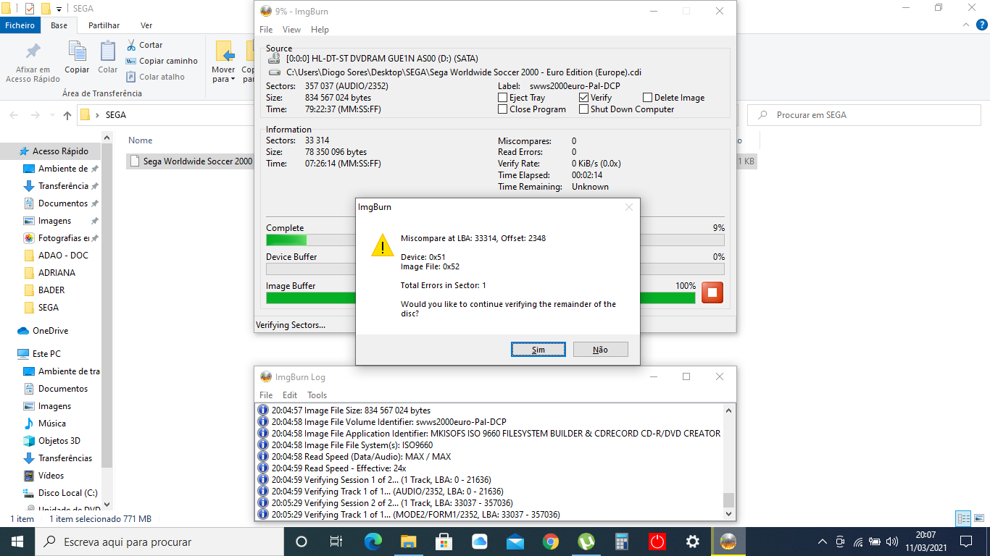Click Cortana circle icon on the taskbar
The height and width of the screenshot is (556, 990).
[x=301, y=542]
